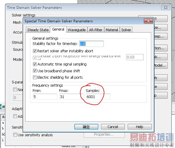This screenshot has width=175, height=148.
Task: Click the Stability factor for timestep field
Action: pyautogui.click(x=91, y=44)
